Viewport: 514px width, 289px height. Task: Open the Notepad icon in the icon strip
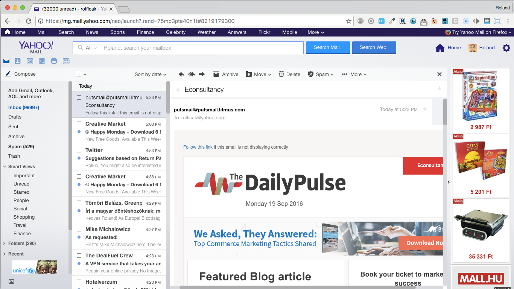42,61
